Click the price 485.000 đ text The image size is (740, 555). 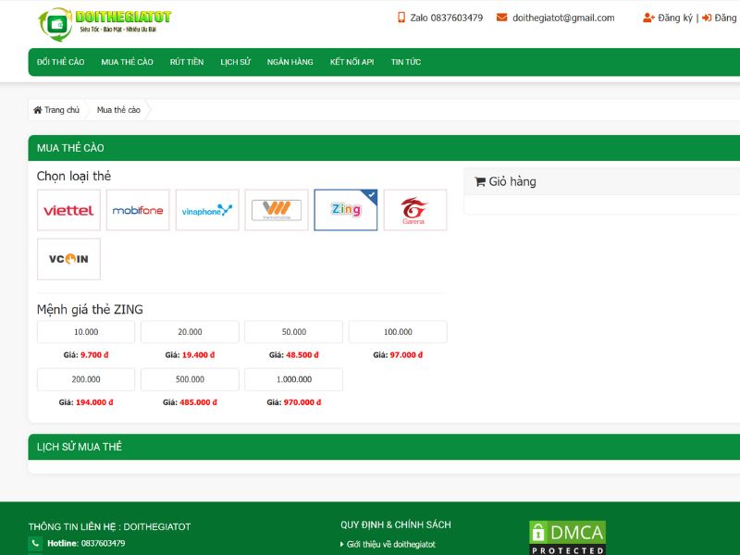[x=198, y=402]
